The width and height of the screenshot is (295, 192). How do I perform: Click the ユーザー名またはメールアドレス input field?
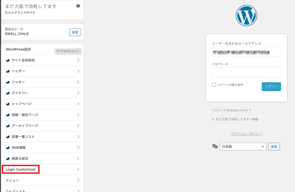(x=246, y=52)
